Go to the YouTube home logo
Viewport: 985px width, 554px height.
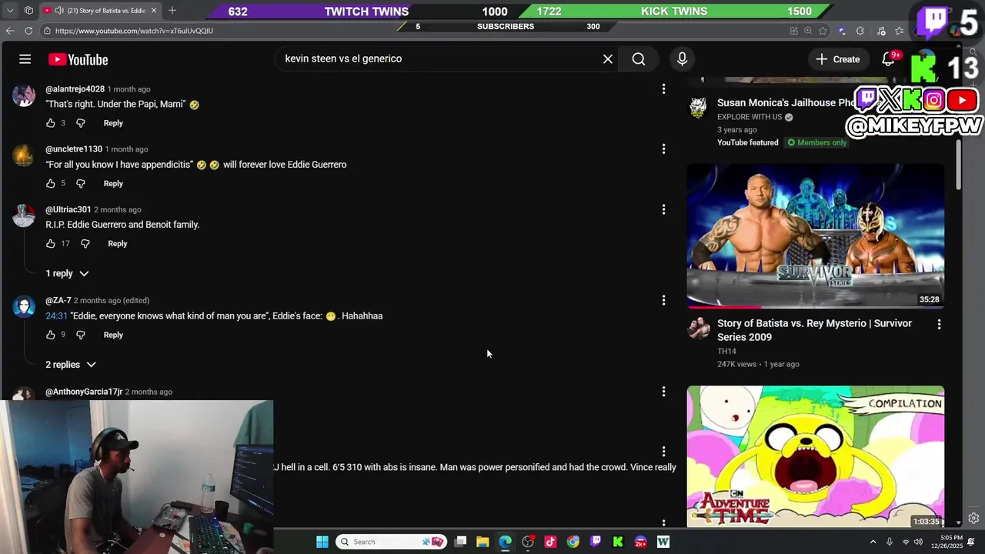(78, 59)
